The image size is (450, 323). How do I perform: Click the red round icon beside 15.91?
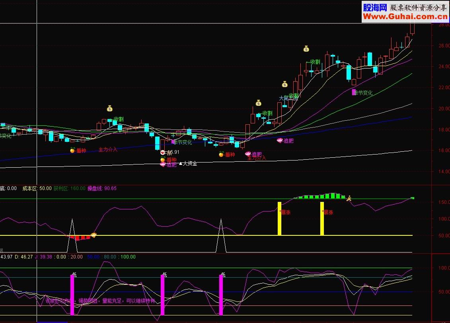pyautogui.click(x=163, y=152)
